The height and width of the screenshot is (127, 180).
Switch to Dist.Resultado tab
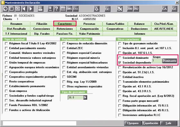(16, 29)
